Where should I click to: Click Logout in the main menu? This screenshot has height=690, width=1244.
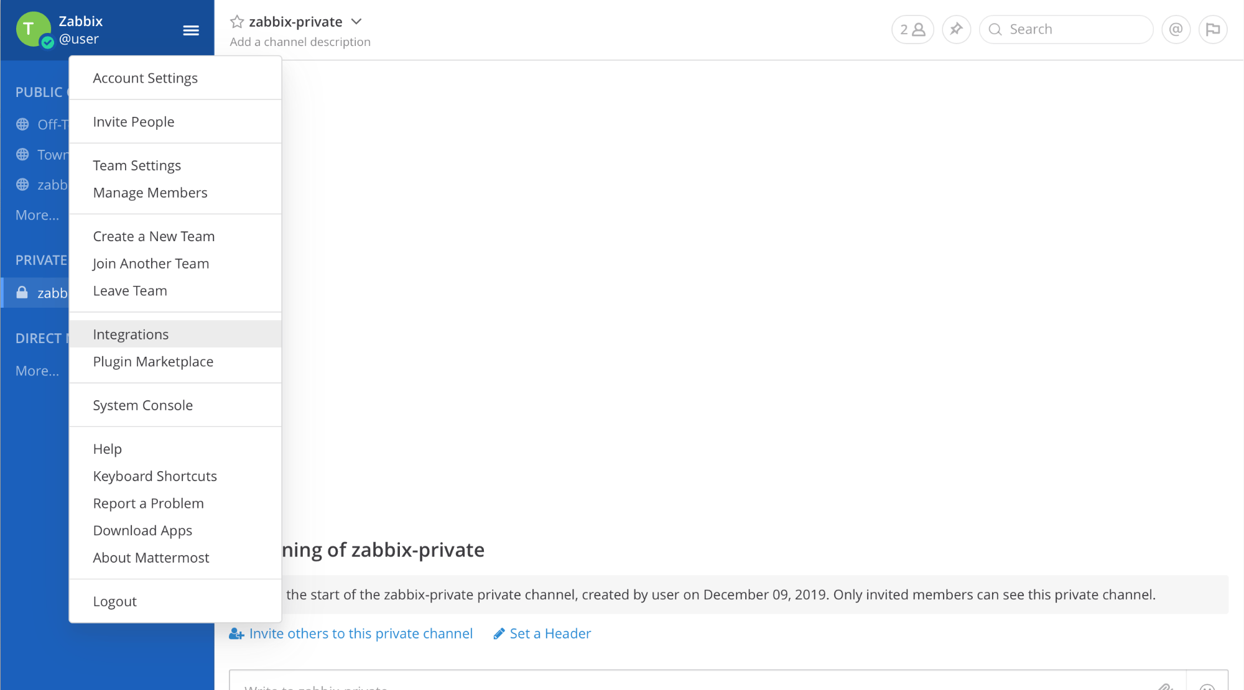coord(114,601)
